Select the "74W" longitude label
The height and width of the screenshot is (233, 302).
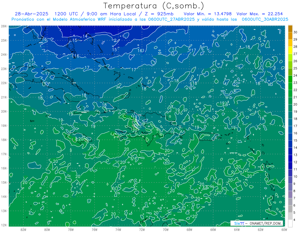tap(118, 229)
